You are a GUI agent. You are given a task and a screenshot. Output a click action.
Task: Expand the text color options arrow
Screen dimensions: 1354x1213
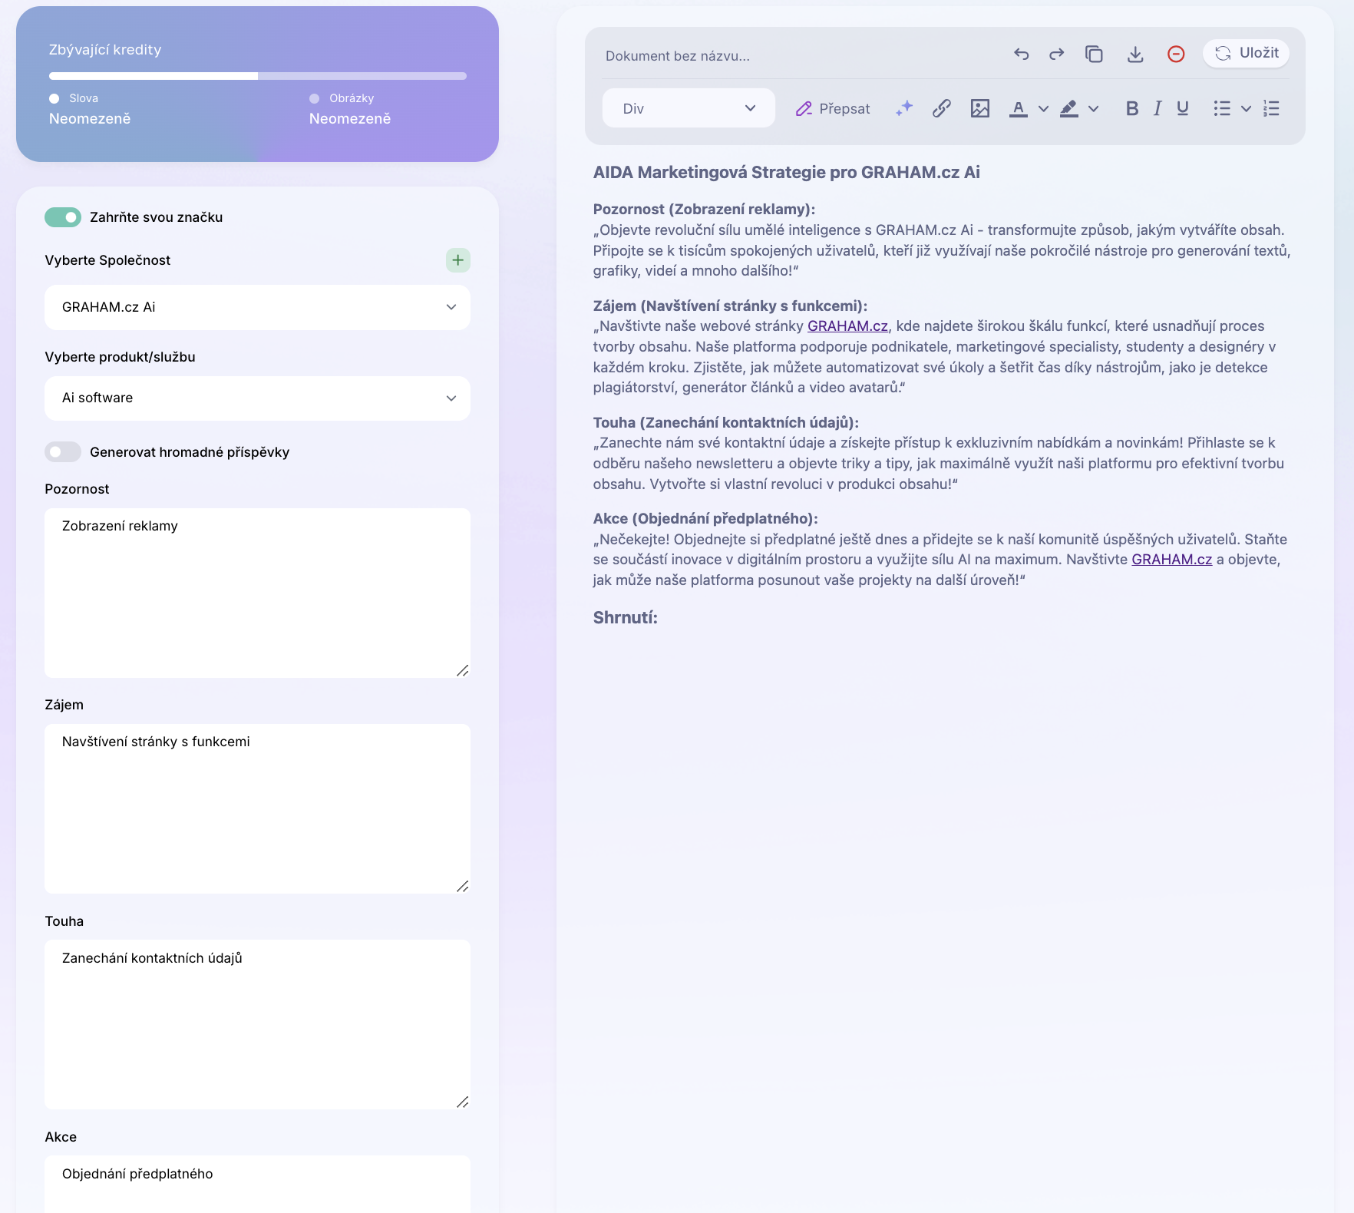pos(1043,109)
